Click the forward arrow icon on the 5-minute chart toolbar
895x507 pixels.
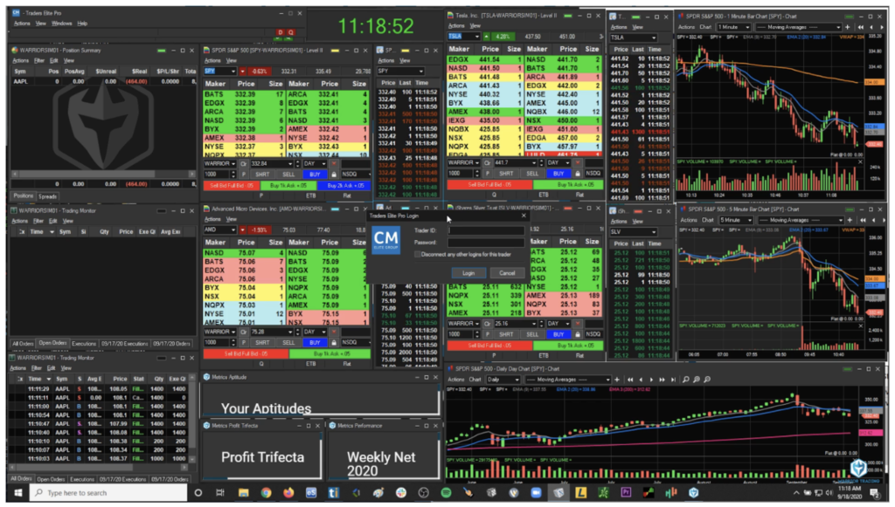(885, 220)
